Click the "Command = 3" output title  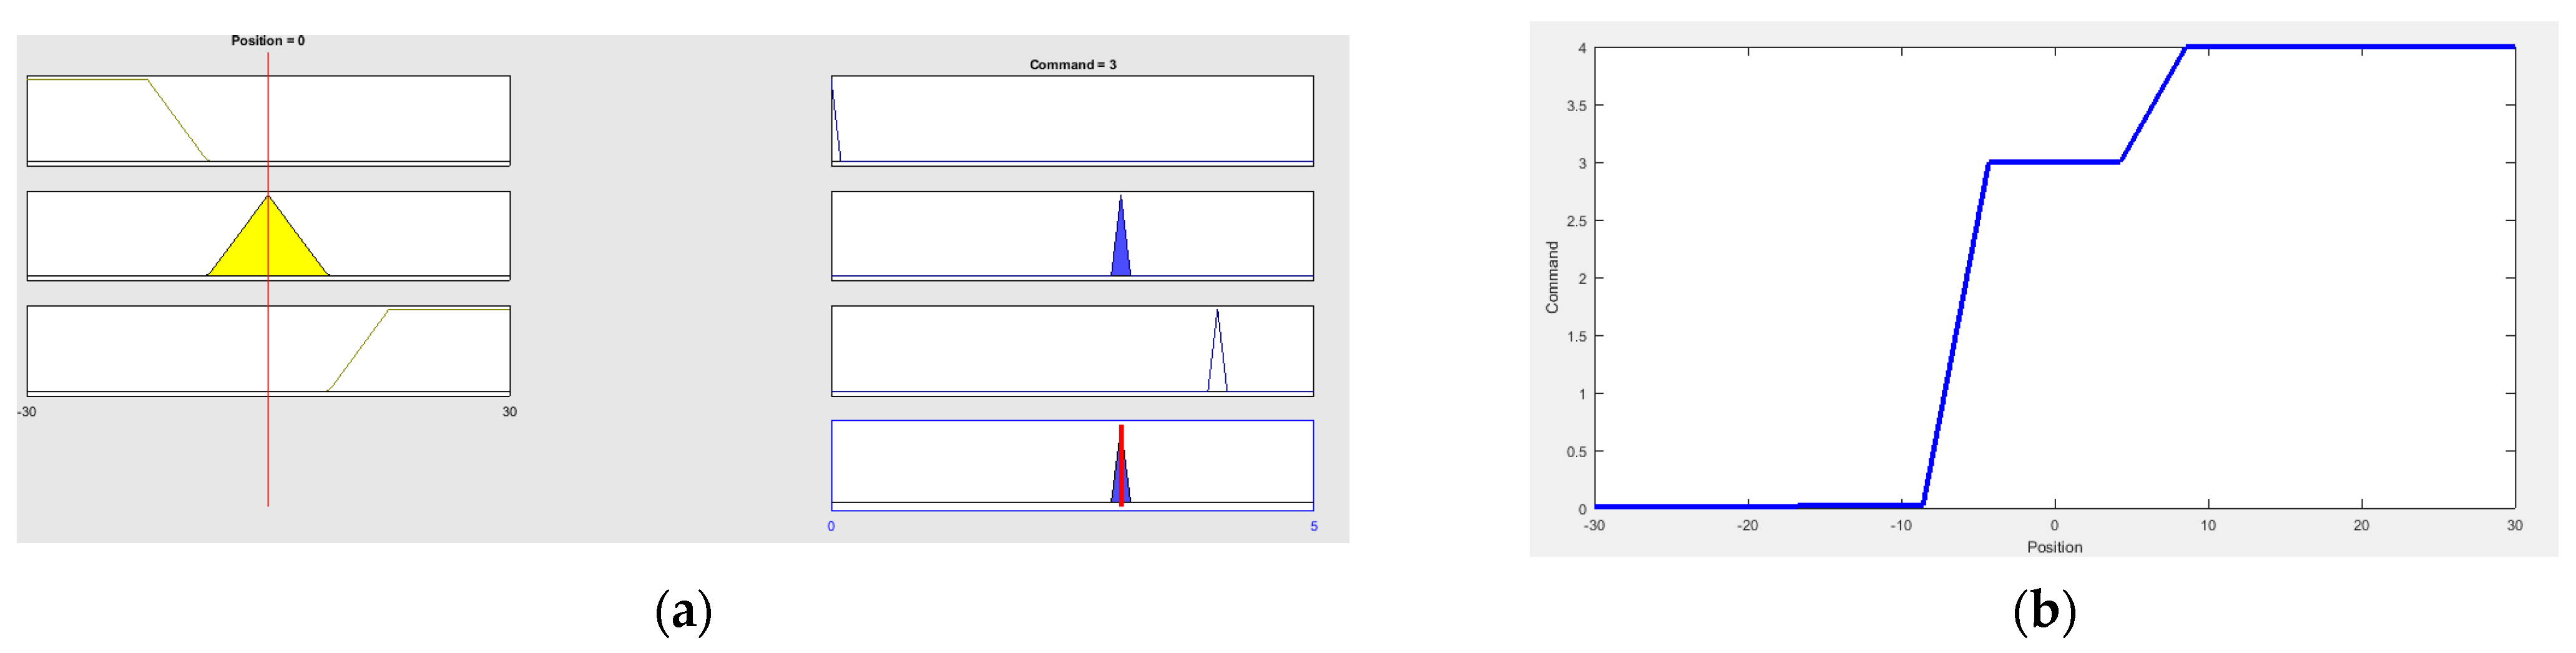pyautogui.click(x=1073, y=65)
